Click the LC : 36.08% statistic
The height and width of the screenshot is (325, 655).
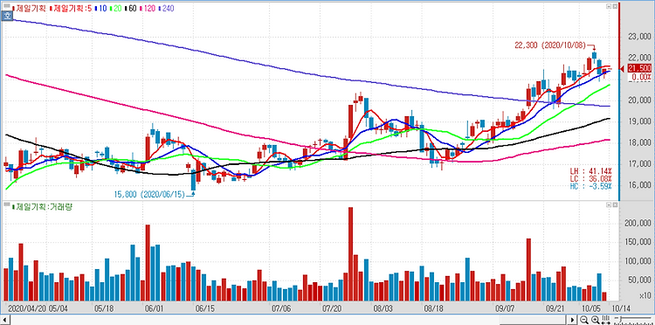point(590,179)
